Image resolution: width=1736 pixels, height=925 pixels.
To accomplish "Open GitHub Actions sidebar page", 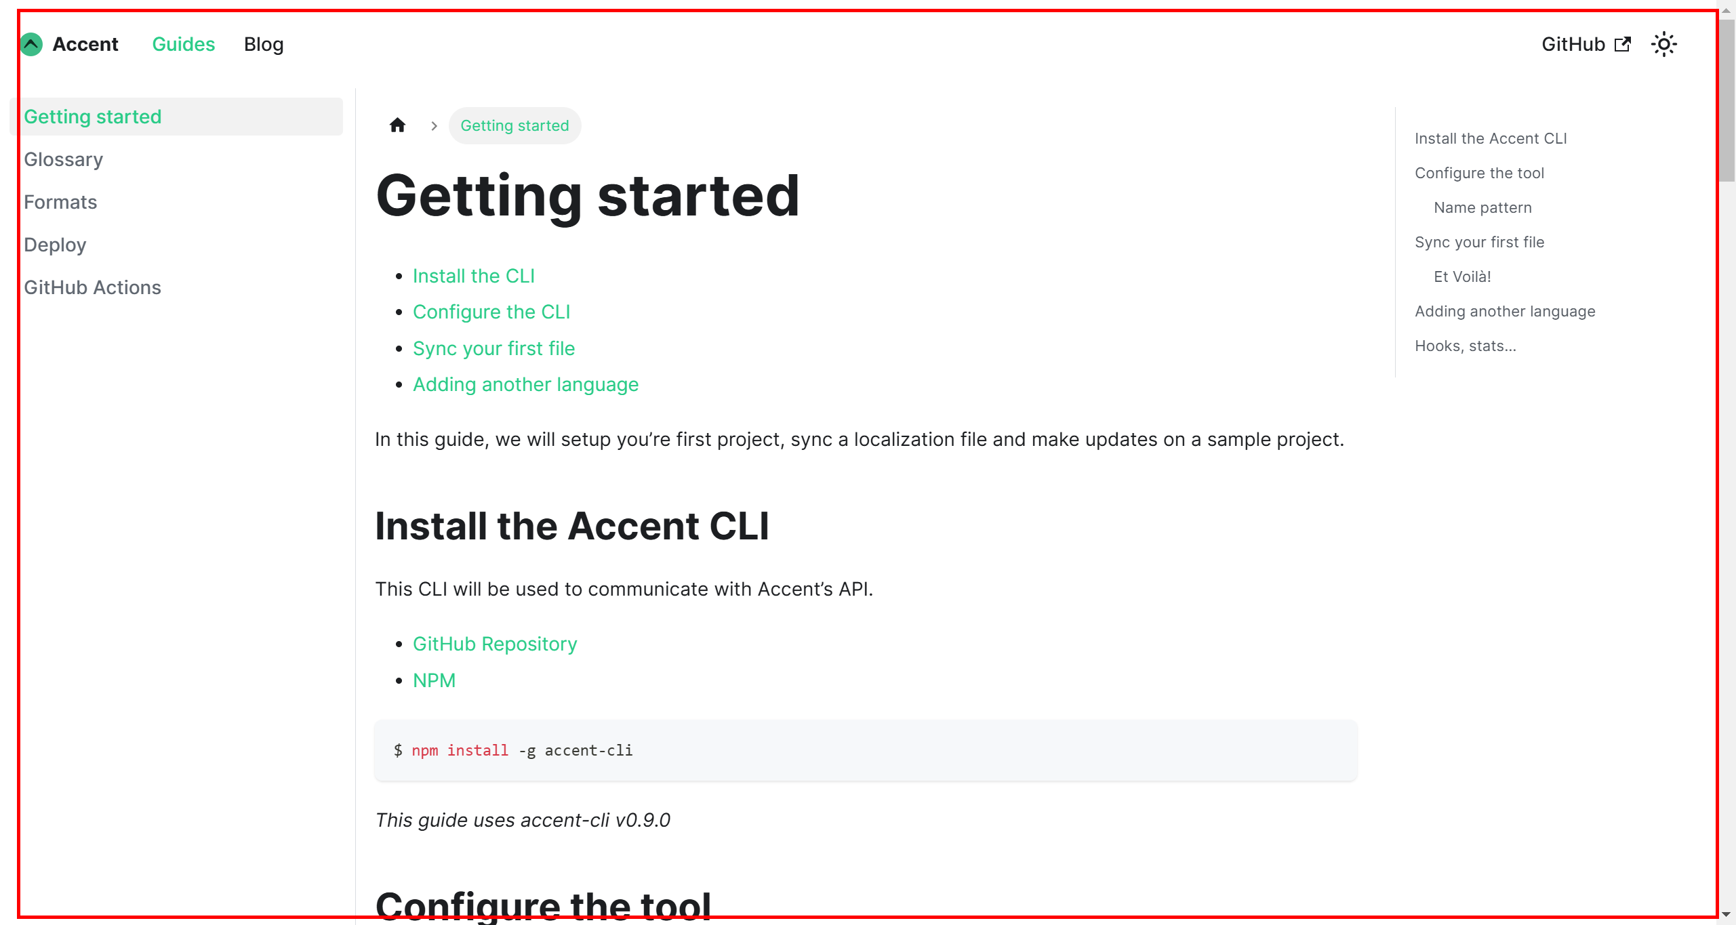I will tap(92, 288).
